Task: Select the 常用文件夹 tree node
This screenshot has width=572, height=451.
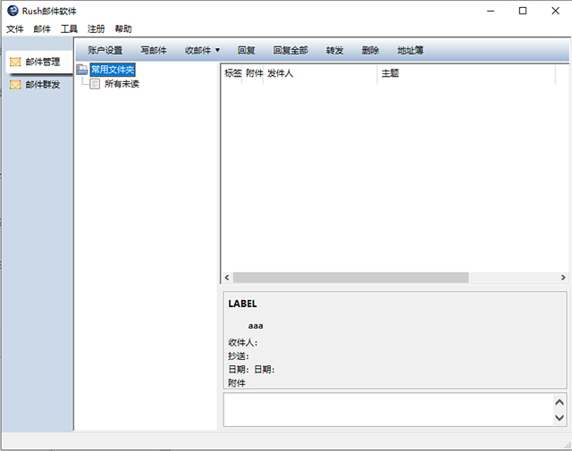Action: click(113, 70)
